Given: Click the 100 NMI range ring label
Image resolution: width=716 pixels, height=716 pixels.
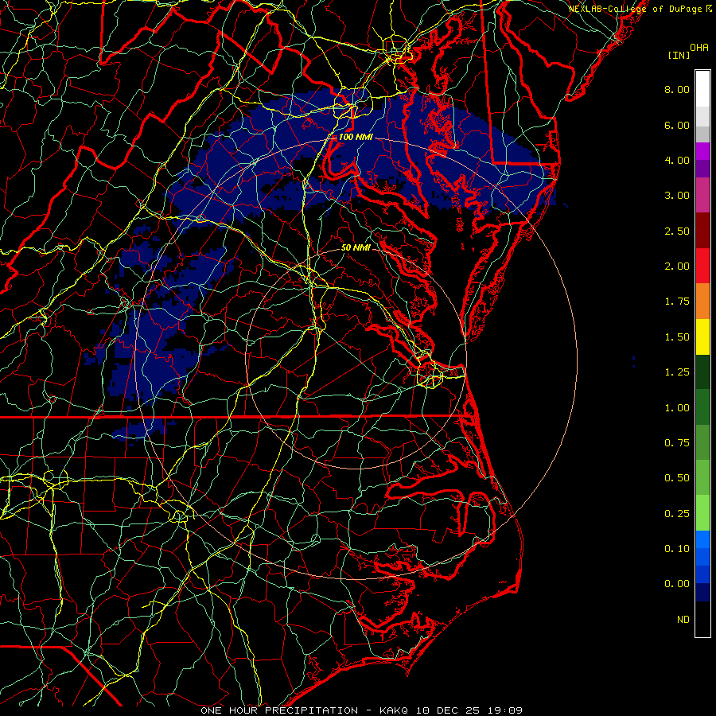Looking at the screenshot, I should (x=356, y=137).
